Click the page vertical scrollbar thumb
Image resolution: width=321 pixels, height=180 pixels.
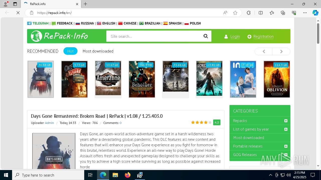[x=318, y=33]
